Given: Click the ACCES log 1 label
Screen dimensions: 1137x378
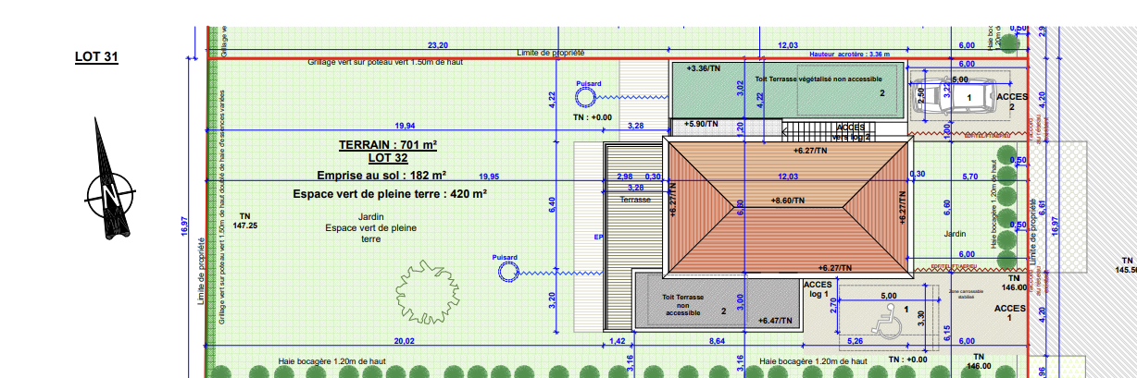Looking at the screenshot, I should point(818,289).
